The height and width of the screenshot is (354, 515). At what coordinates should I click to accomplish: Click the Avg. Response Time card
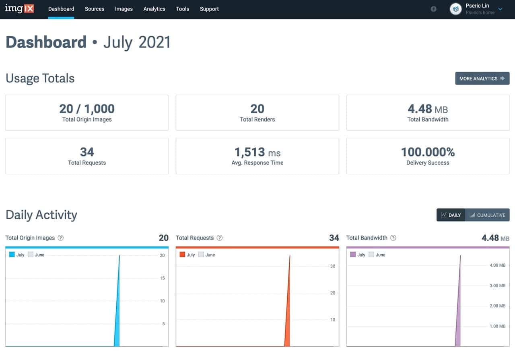point(257,156)
